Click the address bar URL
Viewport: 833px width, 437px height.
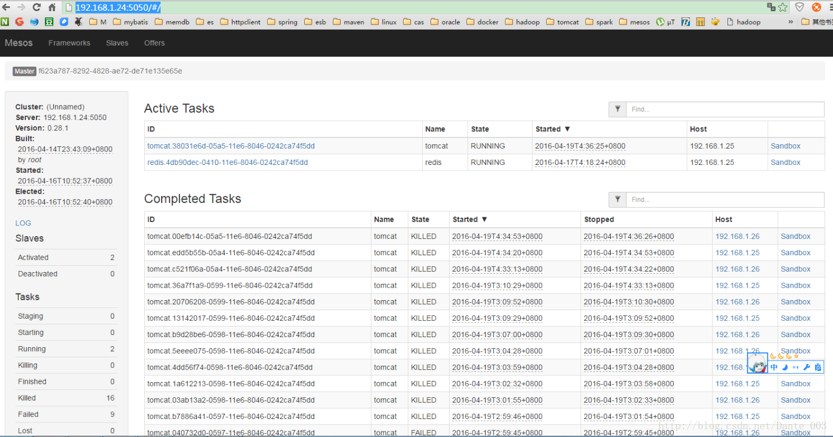click(x=118, y=7)
